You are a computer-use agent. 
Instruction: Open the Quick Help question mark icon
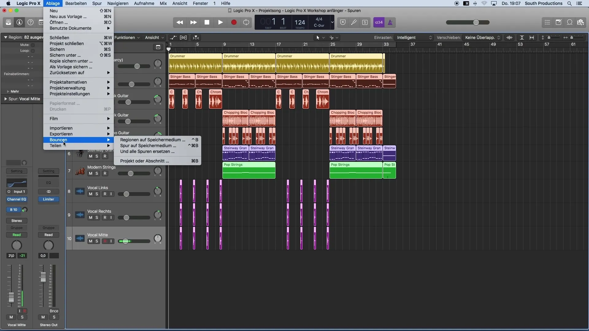tap(30, 22)
